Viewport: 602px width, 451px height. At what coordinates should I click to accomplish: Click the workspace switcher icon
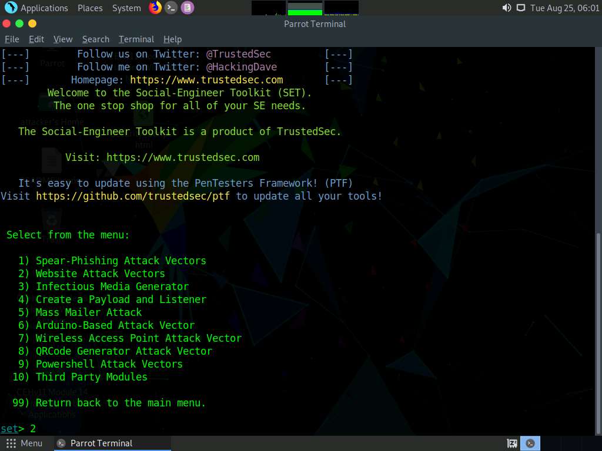pos(512,444)
